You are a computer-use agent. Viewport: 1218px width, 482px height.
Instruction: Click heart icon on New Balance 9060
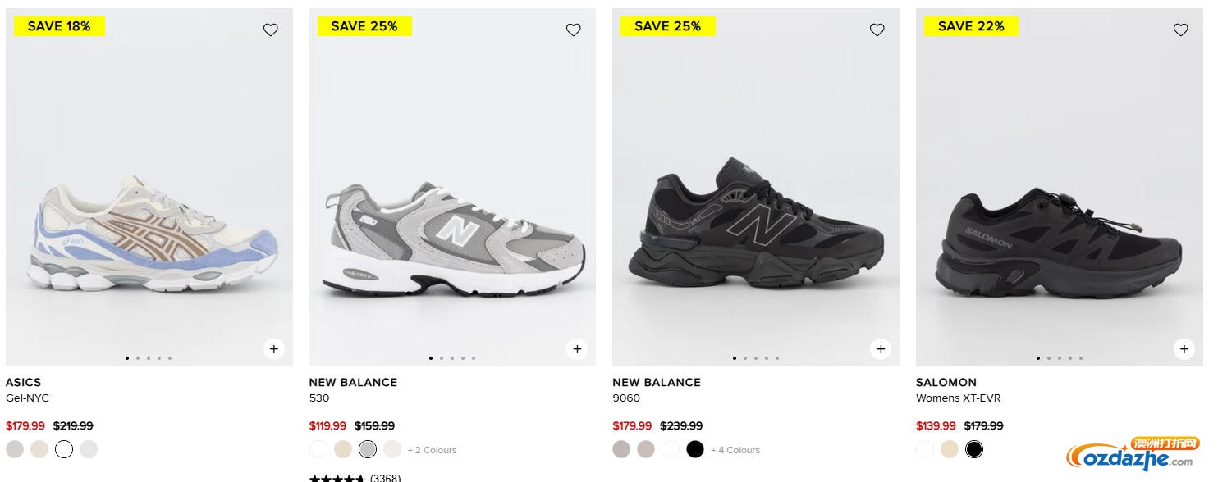pos(877,30)
